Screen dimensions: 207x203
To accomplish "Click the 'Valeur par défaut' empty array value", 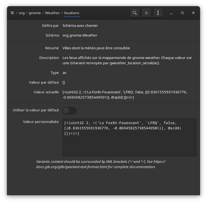I will coord(64,83).
